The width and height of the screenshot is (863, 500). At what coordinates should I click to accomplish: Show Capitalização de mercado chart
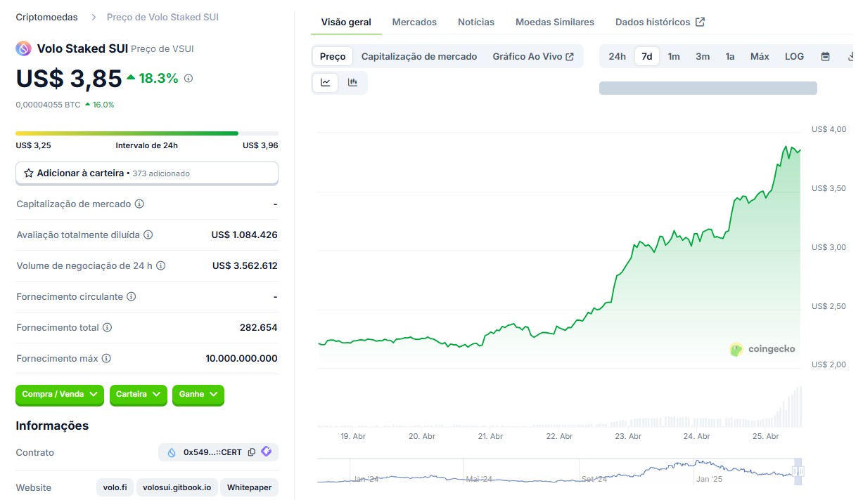[x=419, y=56]
